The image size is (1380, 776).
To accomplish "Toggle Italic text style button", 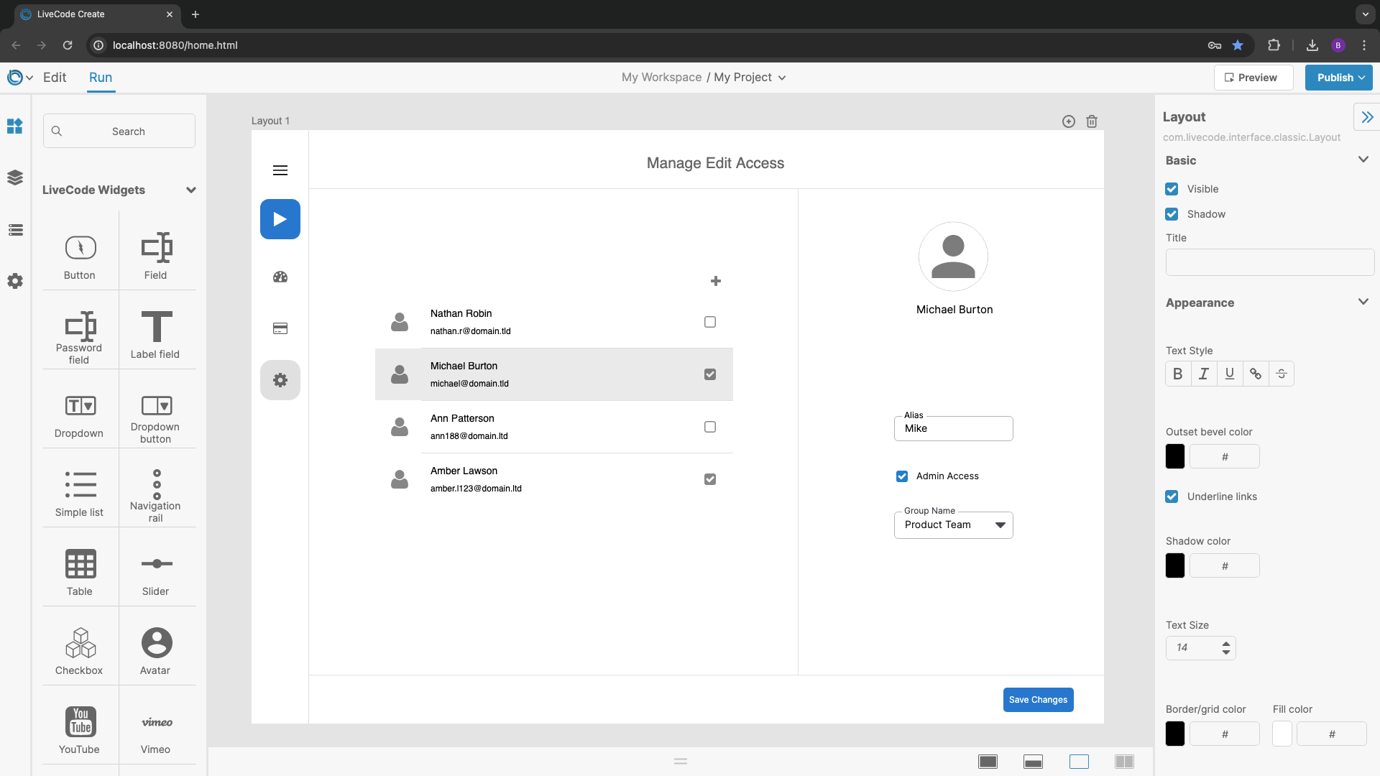I will point(1204,374).
